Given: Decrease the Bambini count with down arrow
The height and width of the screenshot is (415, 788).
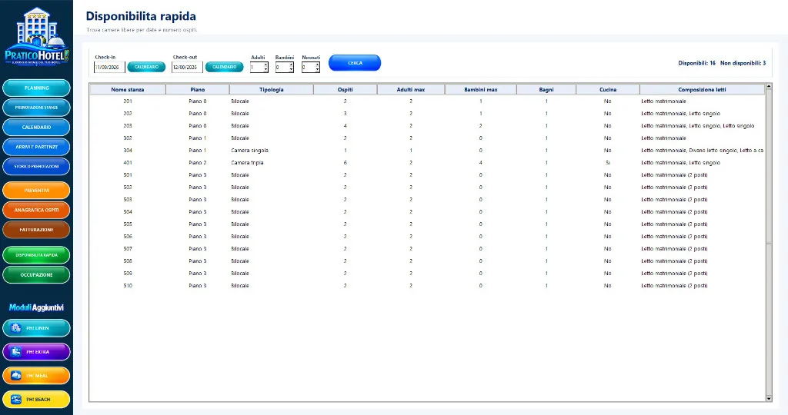Looking at the screenshot, I should click(291, 70).
